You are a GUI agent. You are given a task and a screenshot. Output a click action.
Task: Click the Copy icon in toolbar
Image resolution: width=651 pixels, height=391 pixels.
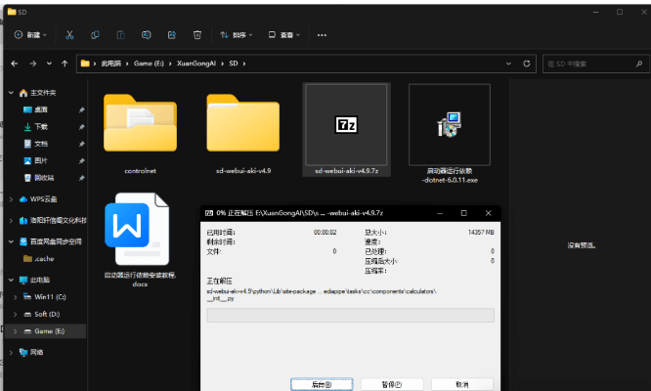(95, 35)
